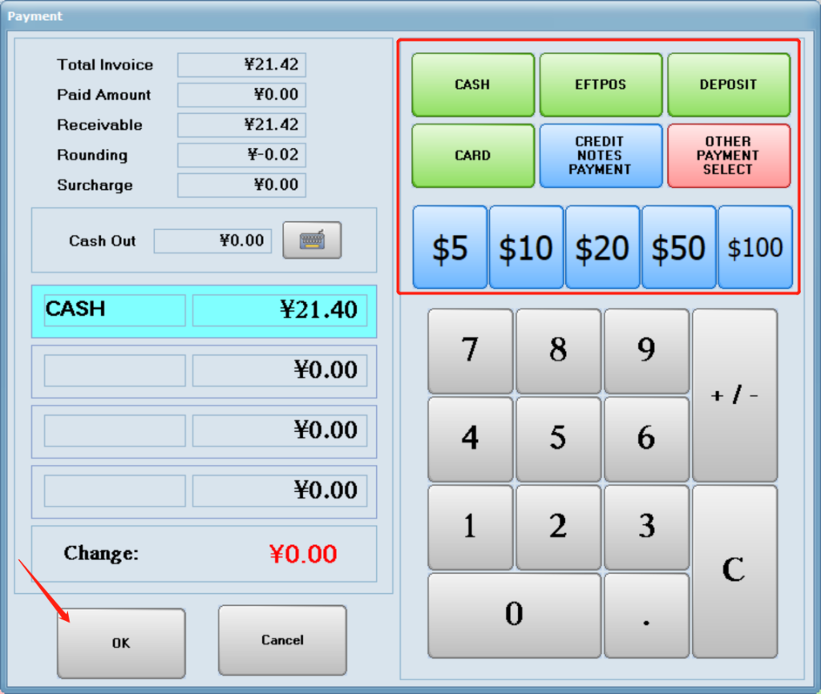This screenshot has height=694, width=821.
Task: Clear entry with the C key
Action: tap(734, 571)
